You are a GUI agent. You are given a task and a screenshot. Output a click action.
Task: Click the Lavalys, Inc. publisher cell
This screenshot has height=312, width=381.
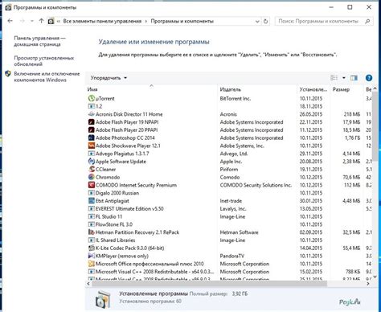click(233, 209)
